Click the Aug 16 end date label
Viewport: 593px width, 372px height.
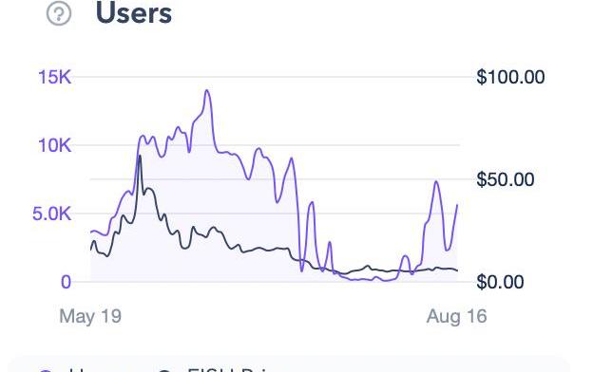pyautogui.click(x=456, y=316)
